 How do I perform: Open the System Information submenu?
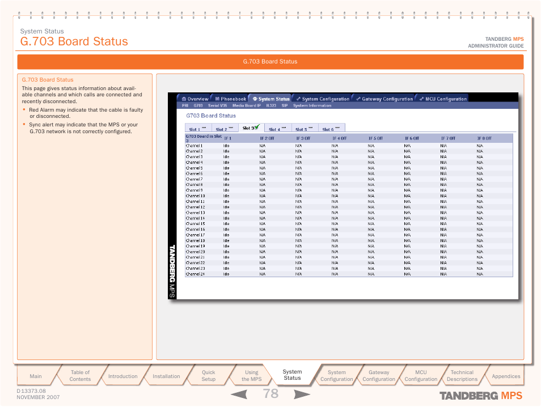[x=312, y=105]
